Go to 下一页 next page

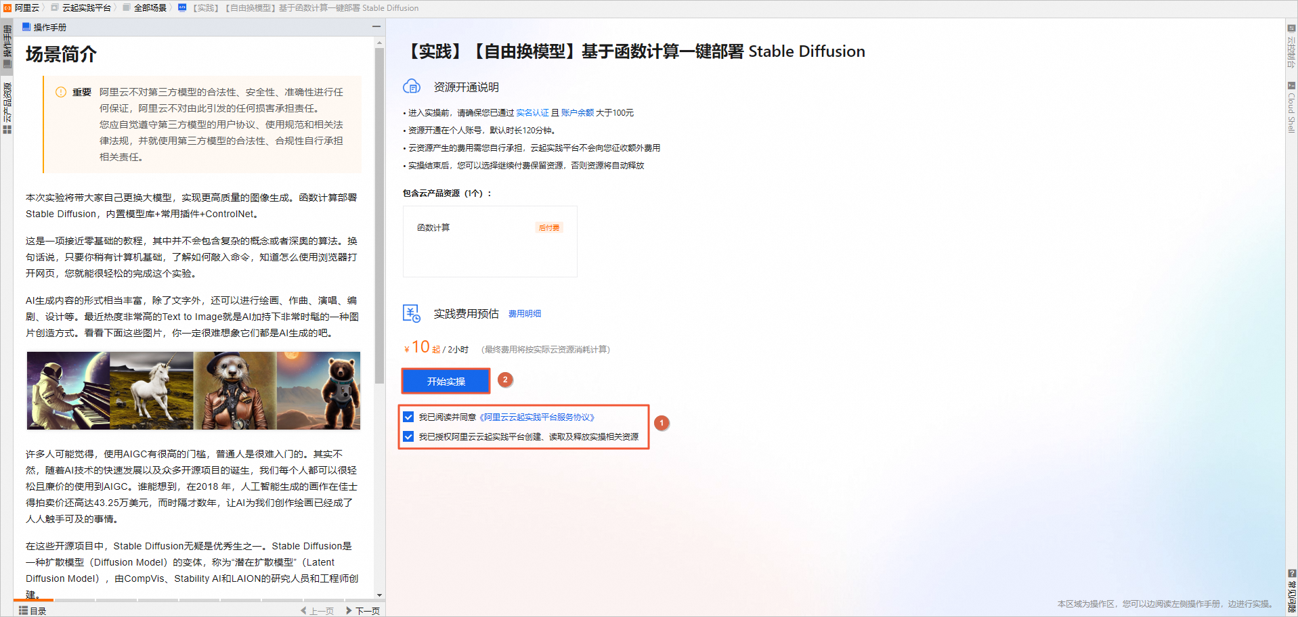[x=363, y=611]
